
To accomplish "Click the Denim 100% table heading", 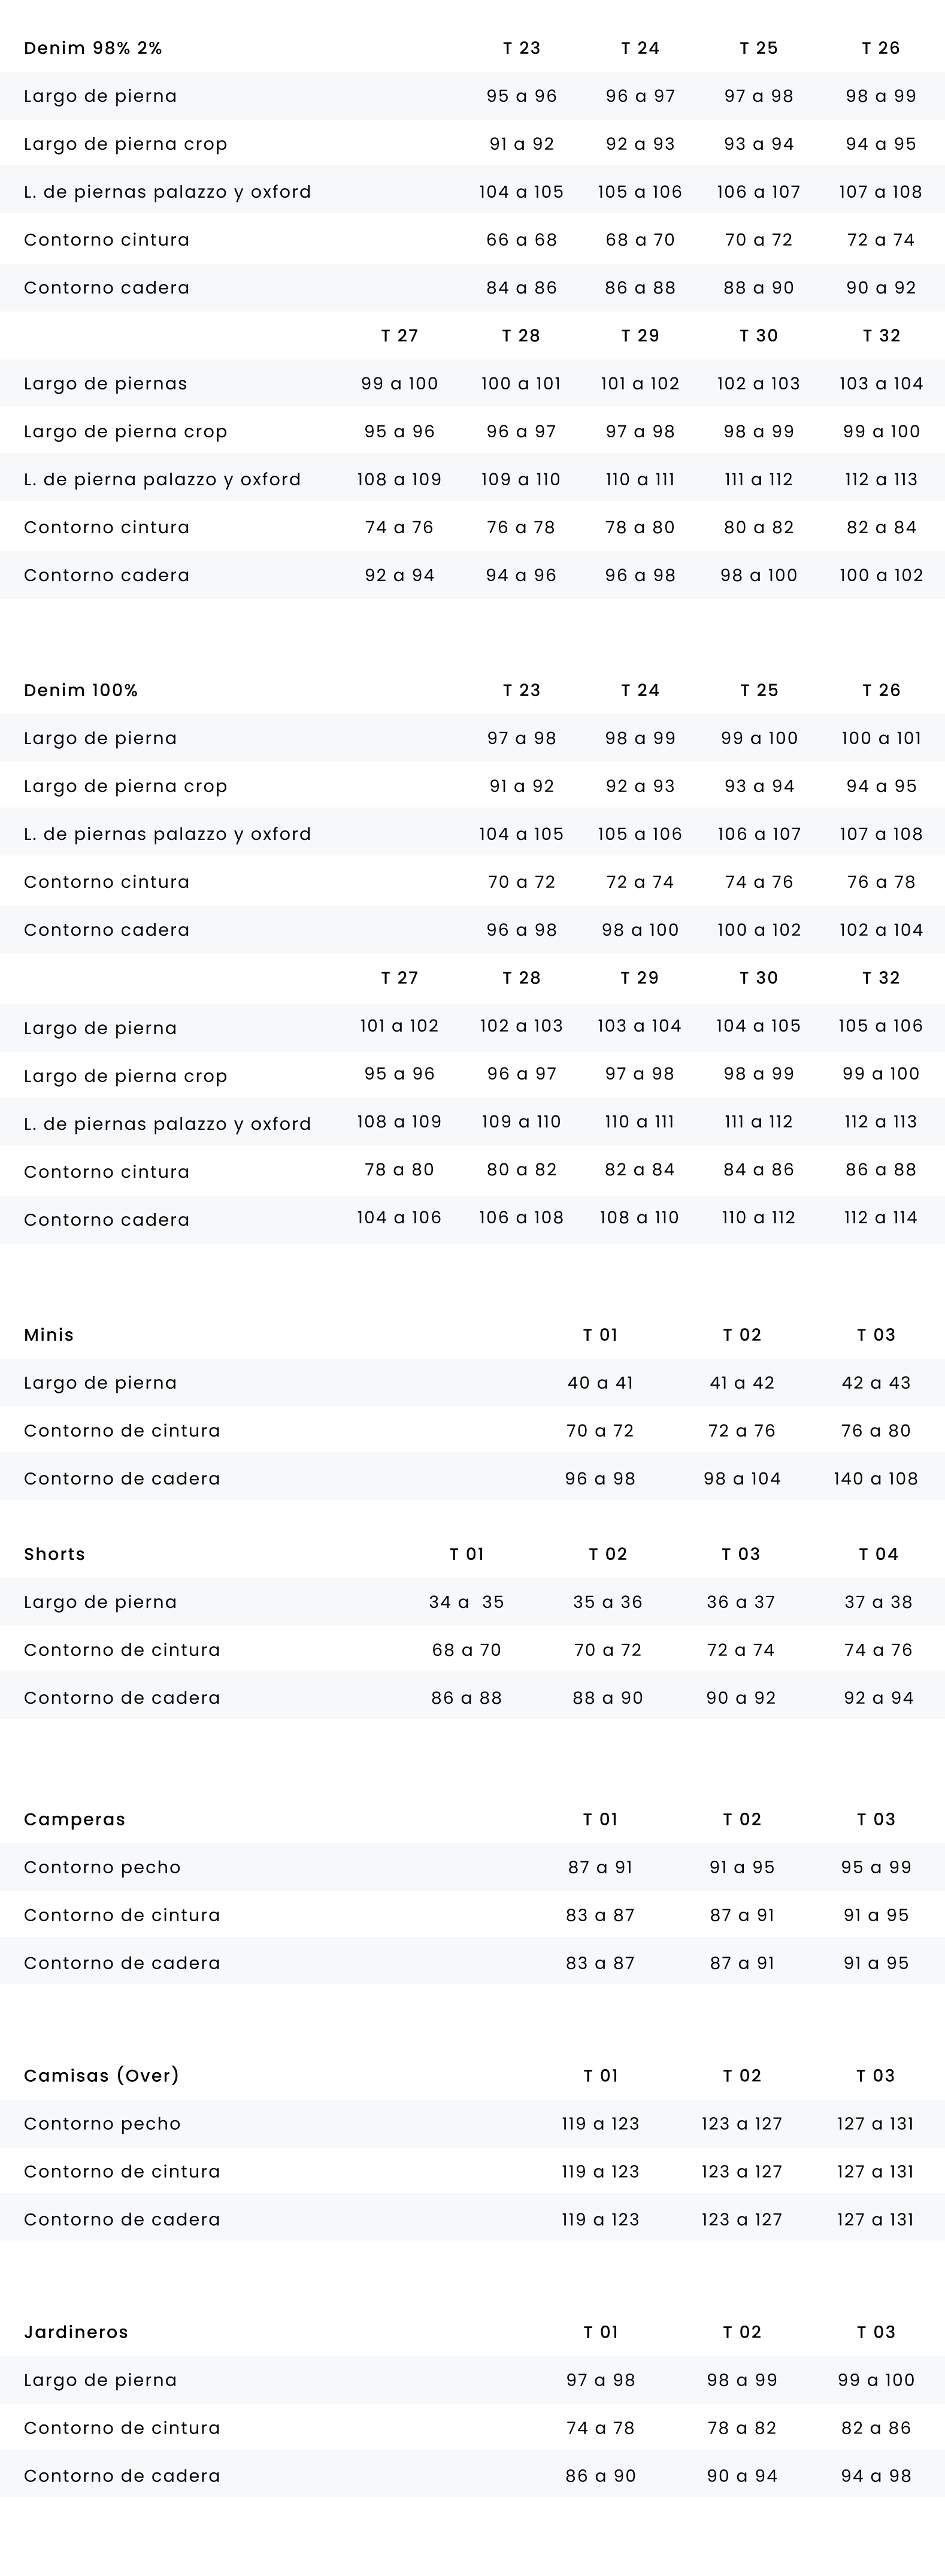I will (81, 690).
